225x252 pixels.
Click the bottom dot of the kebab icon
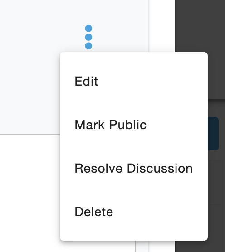[x=88, y=46]
